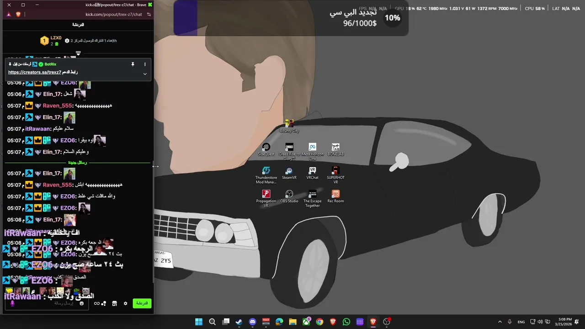The width and height of the screenshot is (585, 329).
Task: Click the kick.com/popout URL address bar
Action: (x=113, y=14)
